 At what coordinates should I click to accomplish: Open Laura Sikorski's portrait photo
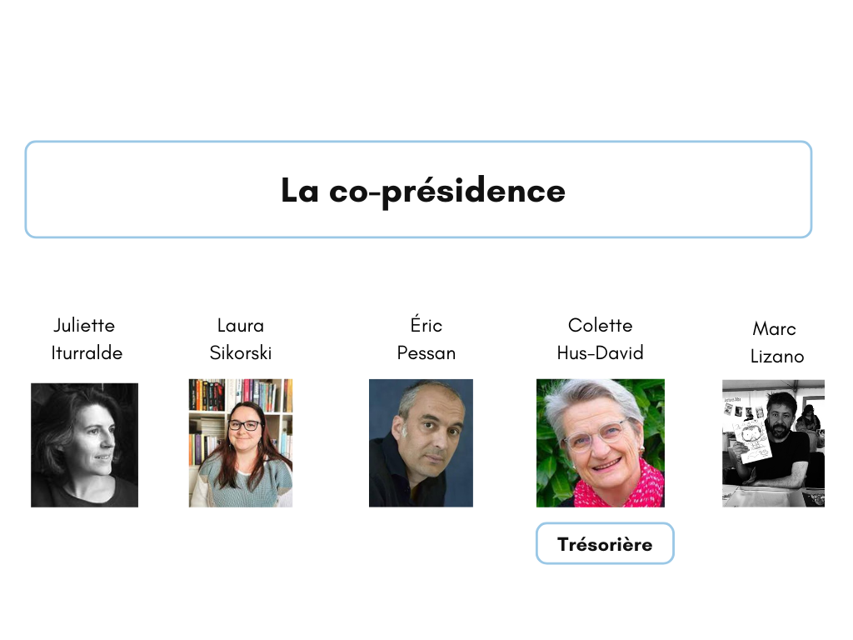tap(241, 443)
